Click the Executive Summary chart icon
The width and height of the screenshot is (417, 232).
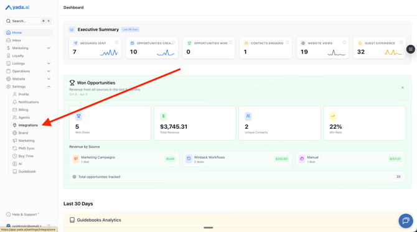click(x=72, y=29)
